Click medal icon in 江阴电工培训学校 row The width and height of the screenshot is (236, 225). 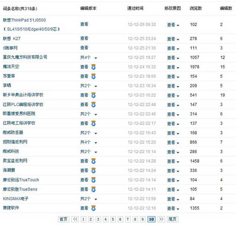tap(93, 123)
